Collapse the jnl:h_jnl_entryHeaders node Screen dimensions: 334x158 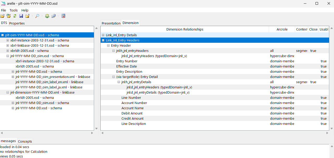[x=113, y=51]
